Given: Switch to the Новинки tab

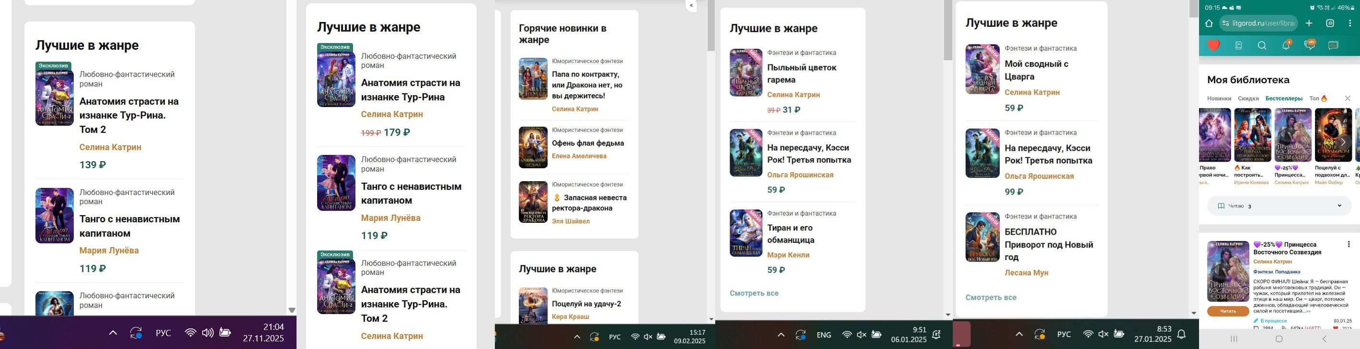Looking at the screenshot, I should 1219,98.
